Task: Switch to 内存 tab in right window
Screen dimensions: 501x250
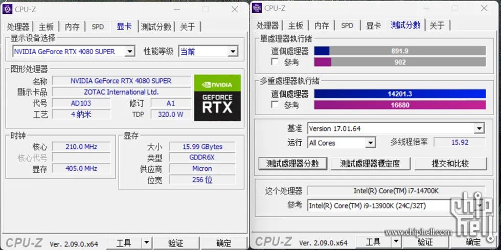Action: pyautogui.click(x=322, y=25)
